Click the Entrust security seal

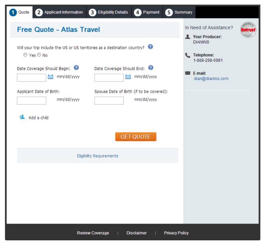coord(248,30)
